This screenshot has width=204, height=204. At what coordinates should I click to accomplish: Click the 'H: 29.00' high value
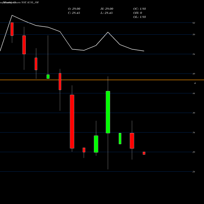[x=107, y=9]
